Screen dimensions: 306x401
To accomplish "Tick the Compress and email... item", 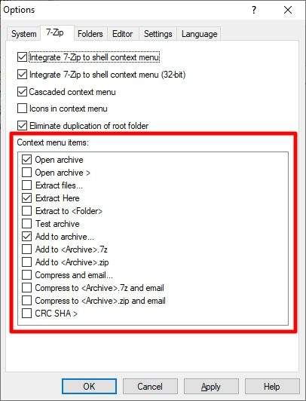I will click(26, 275).
